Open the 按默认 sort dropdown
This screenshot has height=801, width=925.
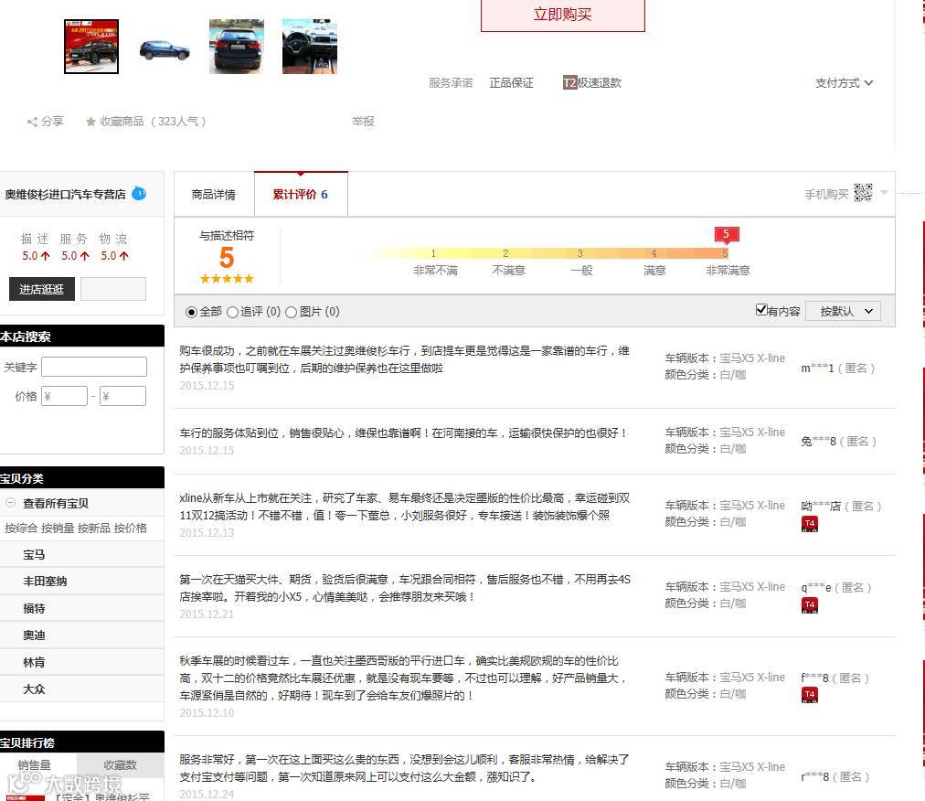[843, 311]
